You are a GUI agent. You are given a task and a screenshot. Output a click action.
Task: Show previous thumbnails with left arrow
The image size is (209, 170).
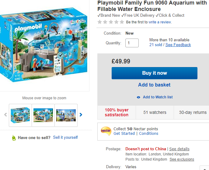5,115
